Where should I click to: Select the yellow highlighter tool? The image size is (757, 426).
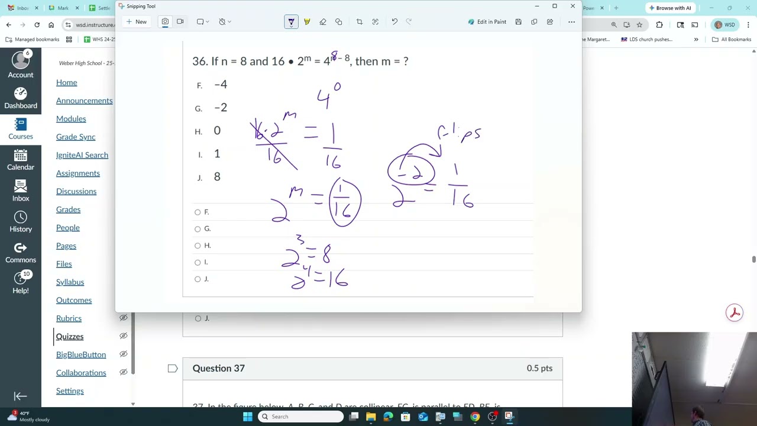click(307, 22)
